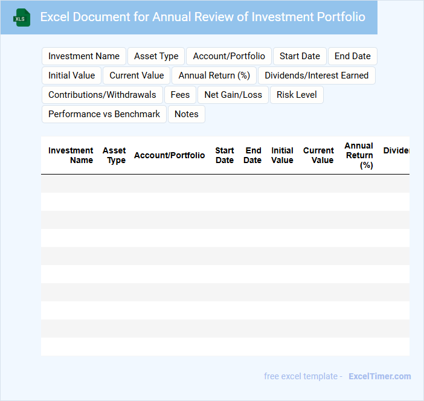424x401 pixels.
Task: Click the Notes tag
Action: [x=187, y=114]
